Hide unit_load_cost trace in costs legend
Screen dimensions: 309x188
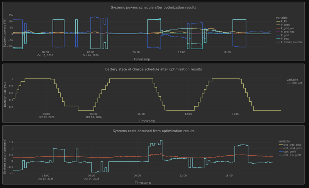click(290, 145)
